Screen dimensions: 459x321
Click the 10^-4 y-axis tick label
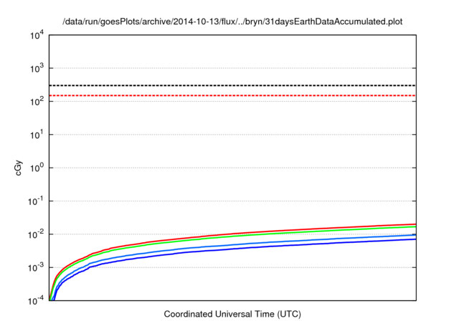tap(36, 300)
